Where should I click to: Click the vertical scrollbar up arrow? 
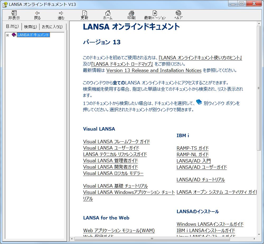[259, 24]
